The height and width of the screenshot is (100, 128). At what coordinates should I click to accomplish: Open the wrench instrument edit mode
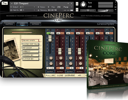point(5,3)
